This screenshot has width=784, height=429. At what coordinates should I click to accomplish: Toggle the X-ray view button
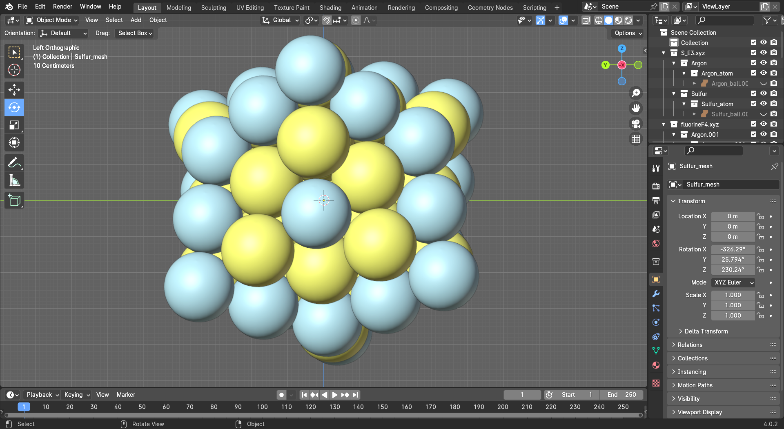[x=586, y=20]
